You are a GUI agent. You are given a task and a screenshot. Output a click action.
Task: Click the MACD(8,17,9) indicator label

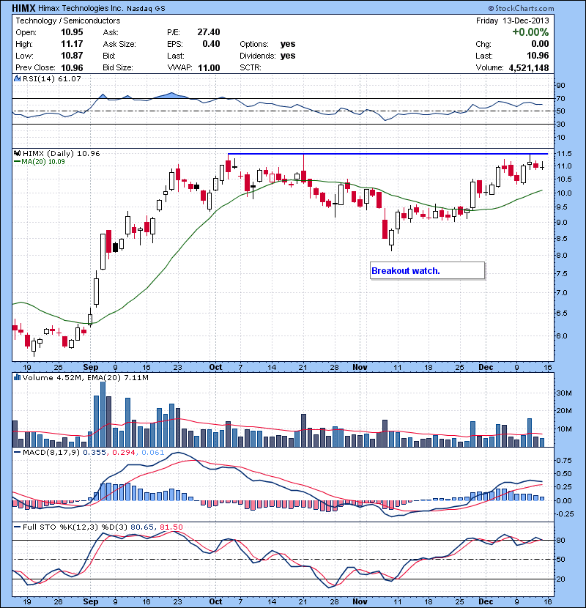pyautogui.click(x=52, y=453)
